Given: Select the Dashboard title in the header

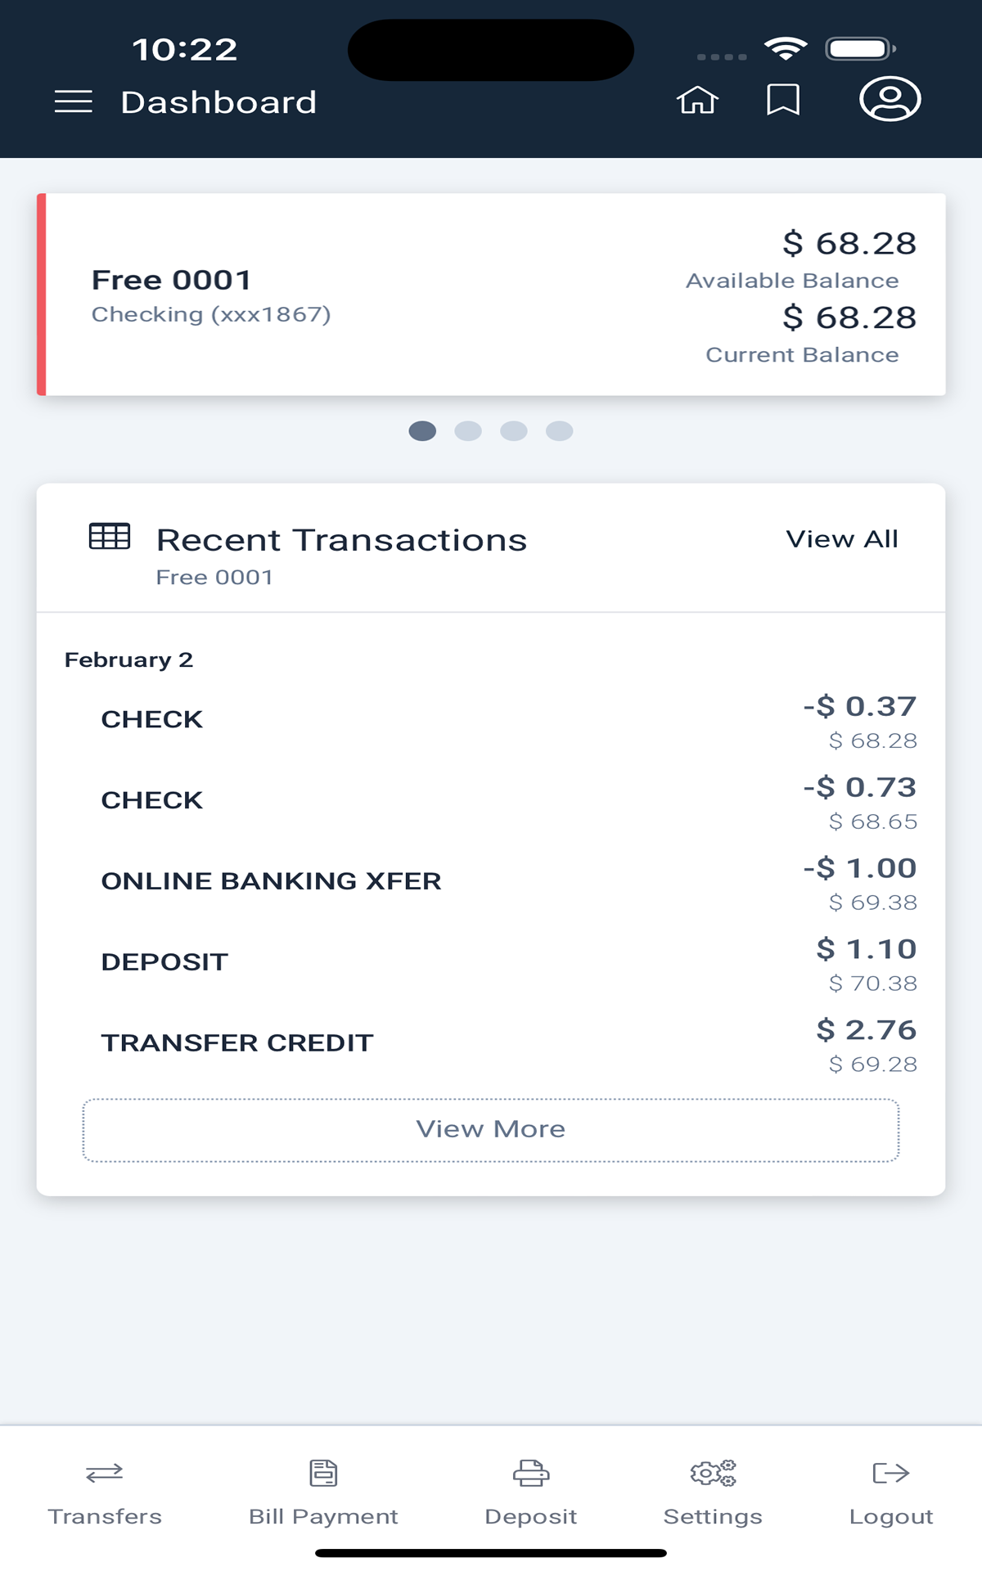Looking at the screenshot, I should (218, 101).
